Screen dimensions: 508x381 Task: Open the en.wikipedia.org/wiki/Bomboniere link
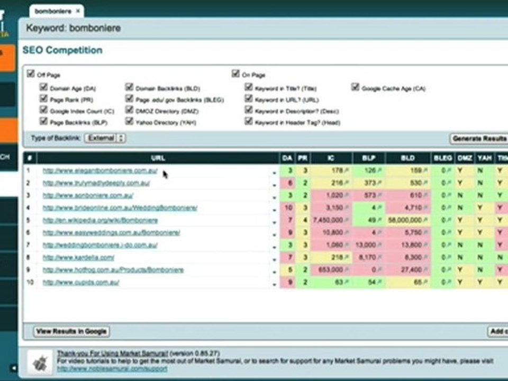click(x=100, y=220)
